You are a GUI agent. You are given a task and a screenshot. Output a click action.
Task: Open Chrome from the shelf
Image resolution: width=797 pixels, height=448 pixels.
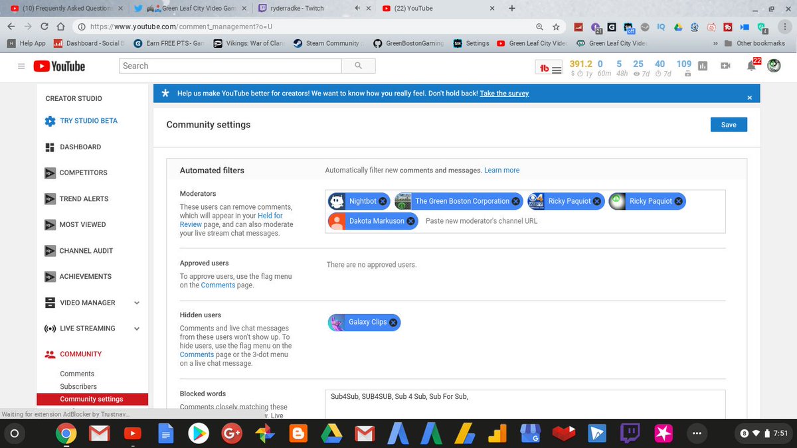(65, 434)
